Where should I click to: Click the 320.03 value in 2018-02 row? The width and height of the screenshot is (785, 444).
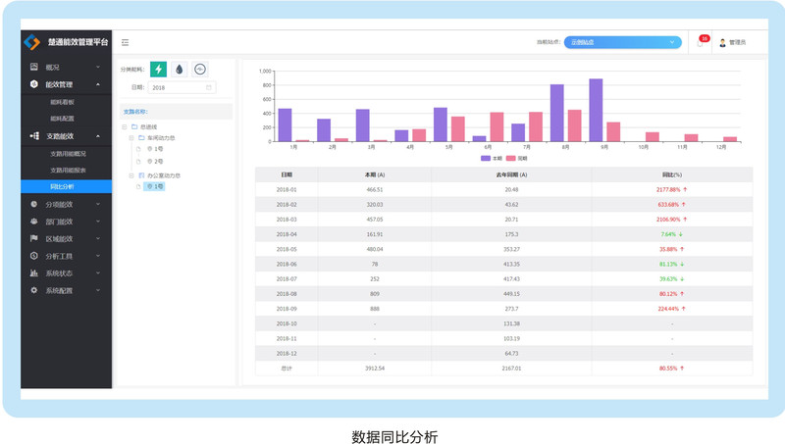[x=375, y=205]
